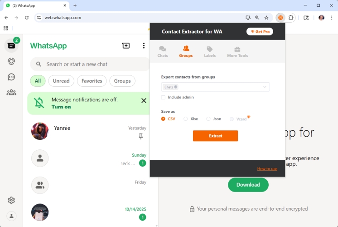Enable the Include admin checkbox

pyautogui.click(x=163, y=97)
